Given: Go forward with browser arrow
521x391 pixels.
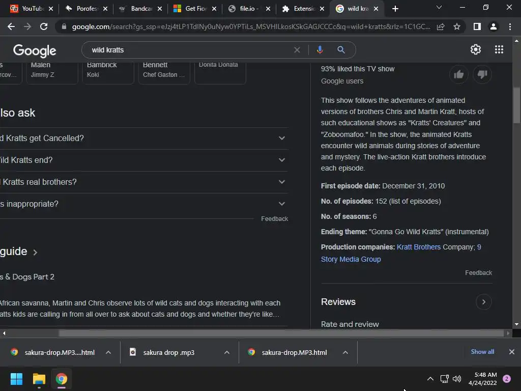Looking at the screenshot, I should (x=27, y=26).
